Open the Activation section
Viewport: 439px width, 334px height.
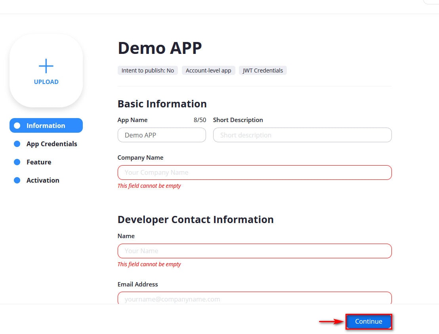(x=42, y=180)
